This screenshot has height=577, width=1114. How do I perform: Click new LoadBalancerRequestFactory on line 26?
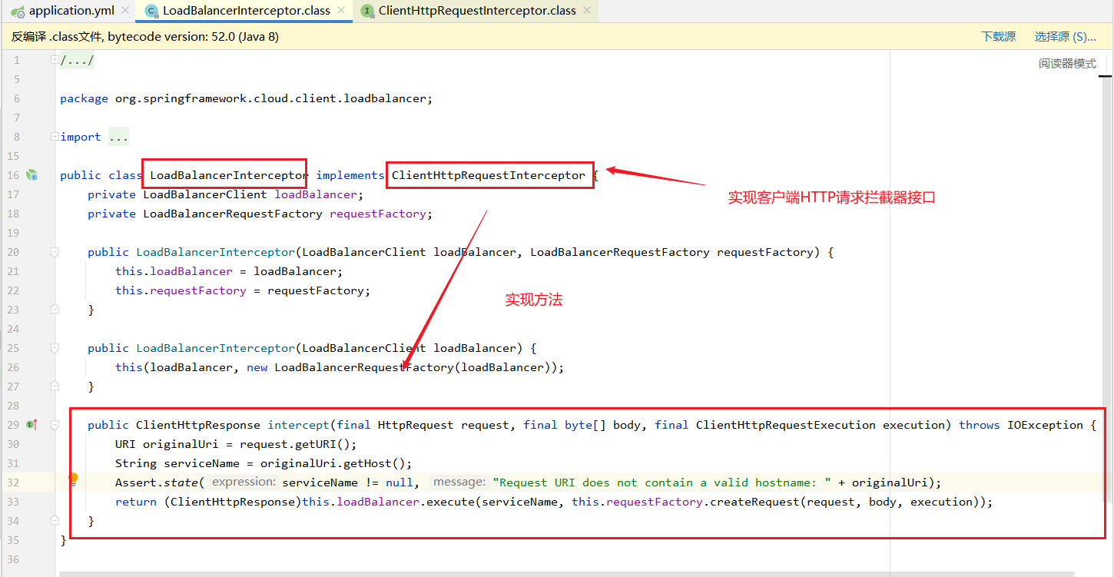tap(350, 367)
